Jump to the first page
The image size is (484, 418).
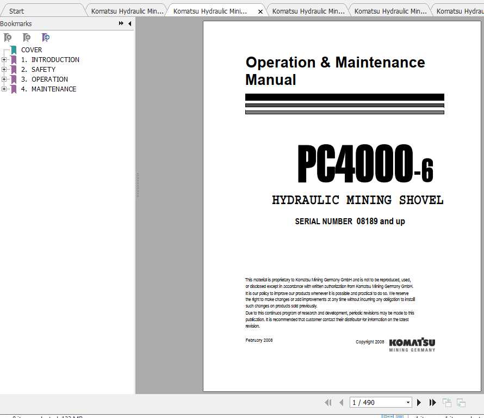pos(328,403)
